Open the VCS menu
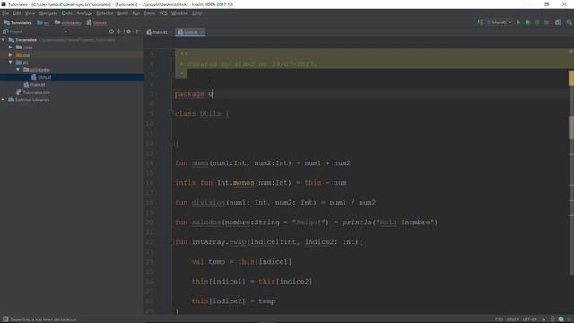Viewport: 574px width, 323px height. tap(163, 13)
